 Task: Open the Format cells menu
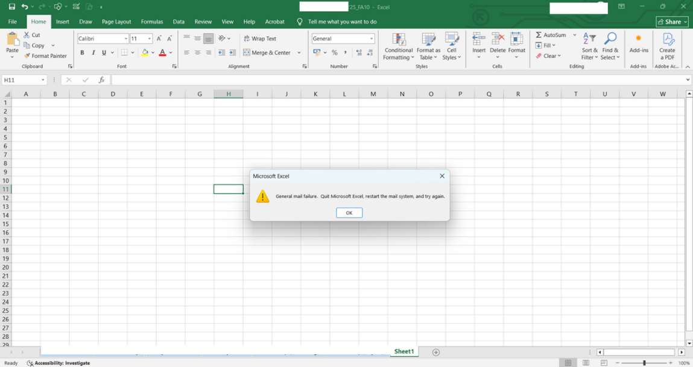pyautogui.click(x=517, y=45)
